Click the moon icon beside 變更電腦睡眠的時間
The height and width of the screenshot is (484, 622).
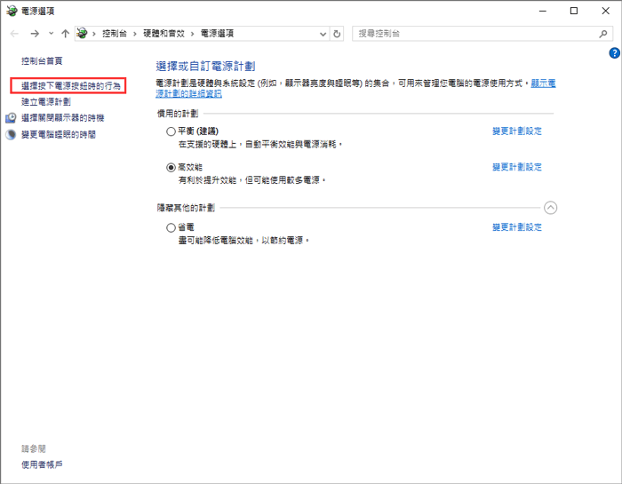pyautogui.click(x=12, y=135)
